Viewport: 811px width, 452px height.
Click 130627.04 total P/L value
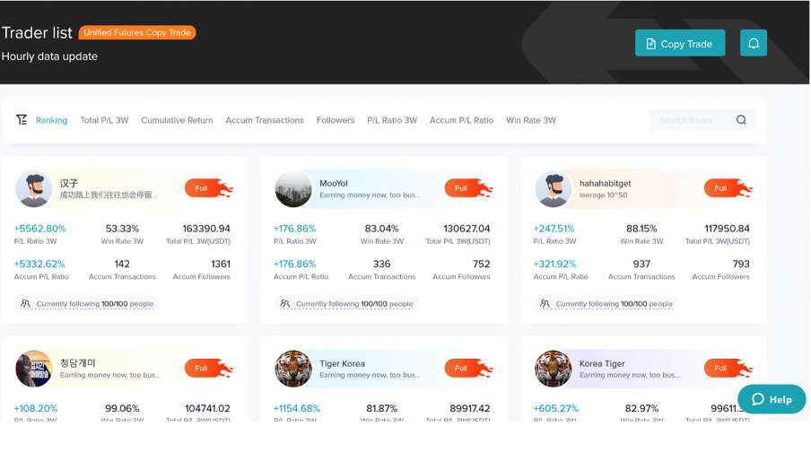pos(467,228)
